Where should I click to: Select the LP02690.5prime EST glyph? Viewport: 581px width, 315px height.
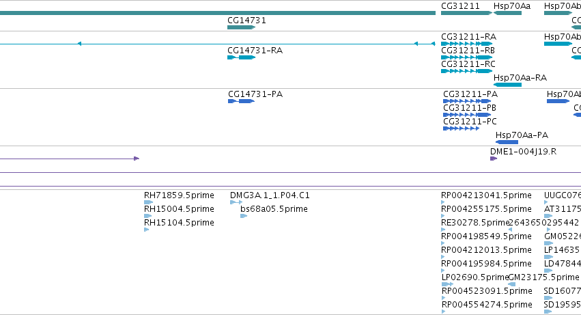(x=448, y=284)
